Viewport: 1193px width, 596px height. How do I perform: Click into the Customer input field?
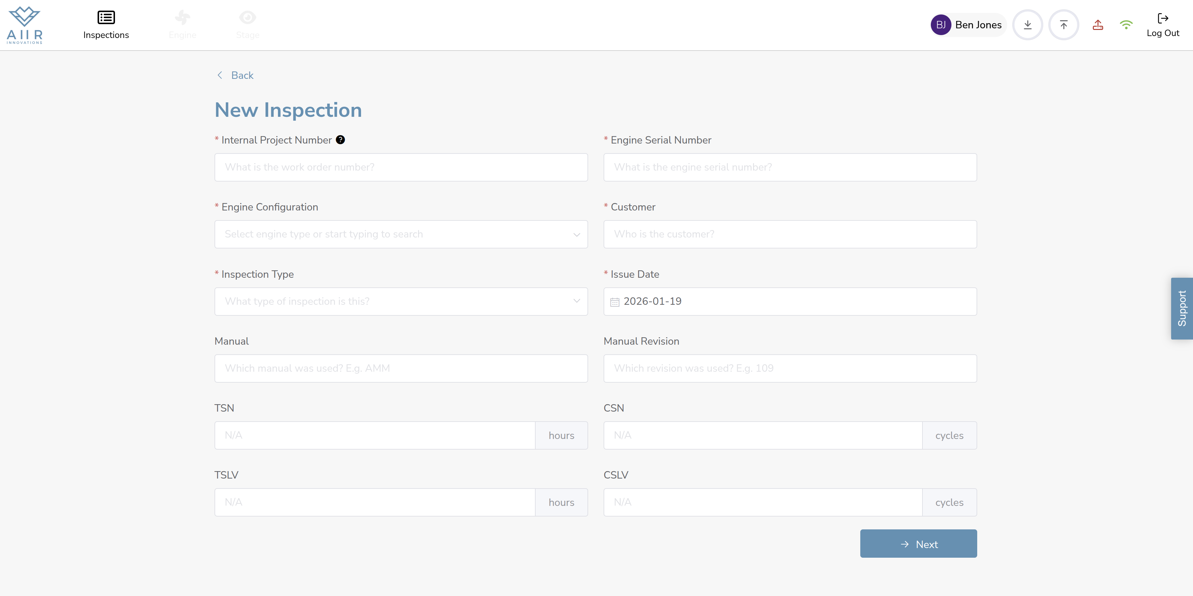click(790, 234)
